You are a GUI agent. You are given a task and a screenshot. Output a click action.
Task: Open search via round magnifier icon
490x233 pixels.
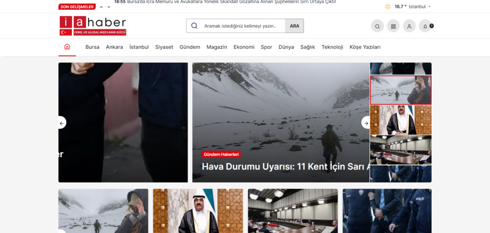pos(377,26)
